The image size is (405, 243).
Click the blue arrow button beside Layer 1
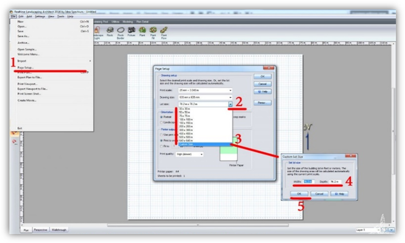(x=391, y=230)
